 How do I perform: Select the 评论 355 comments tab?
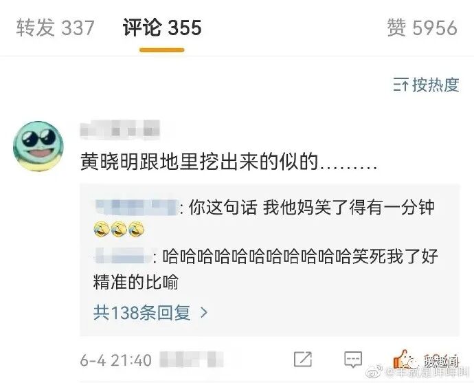pyautogui.click(x=162, y=28)
